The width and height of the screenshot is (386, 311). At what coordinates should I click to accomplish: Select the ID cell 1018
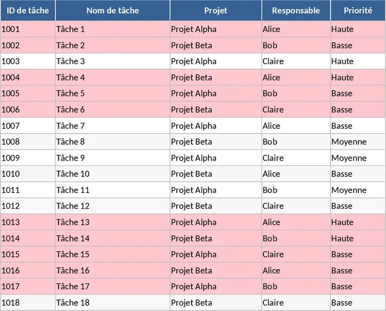11,303
